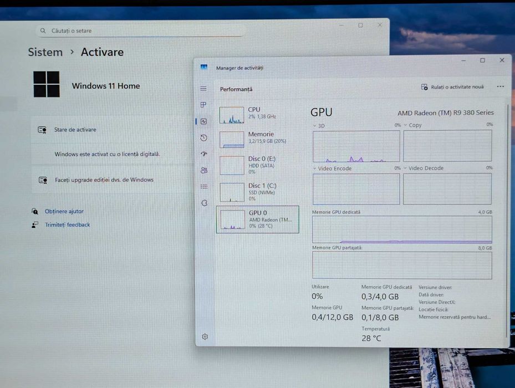Close the Task Manager window

(502, 60)
